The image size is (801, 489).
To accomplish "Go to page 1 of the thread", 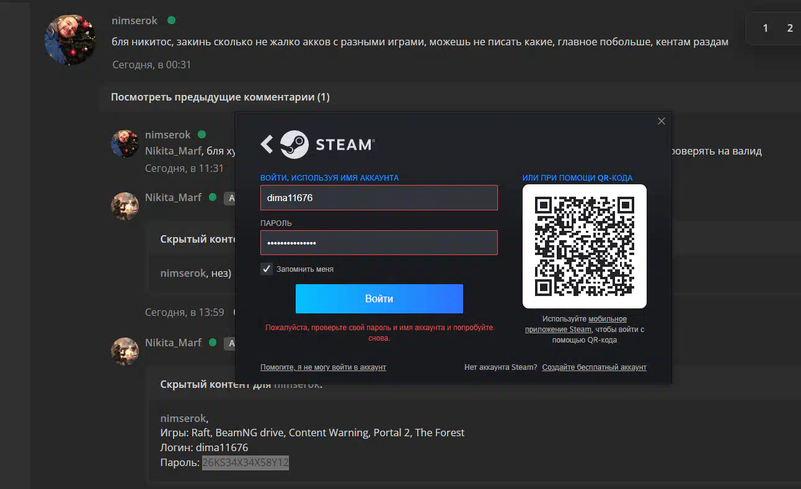I will 766,28.
